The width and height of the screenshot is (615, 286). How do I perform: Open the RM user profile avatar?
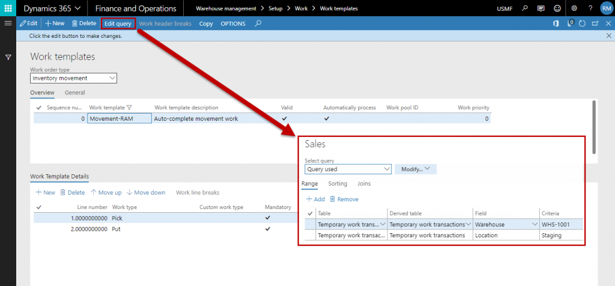pos(607,8)
